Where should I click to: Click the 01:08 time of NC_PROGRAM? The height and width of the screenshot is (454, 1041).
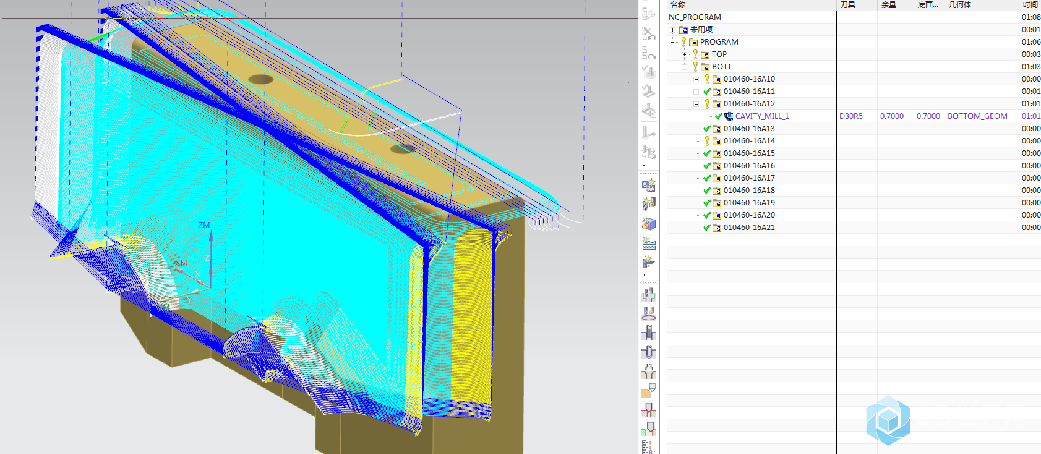[x=1031, y=17]
